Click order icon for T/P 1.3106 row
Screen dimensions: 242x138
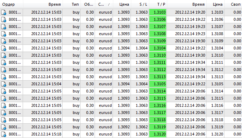(x=4, y=20)
